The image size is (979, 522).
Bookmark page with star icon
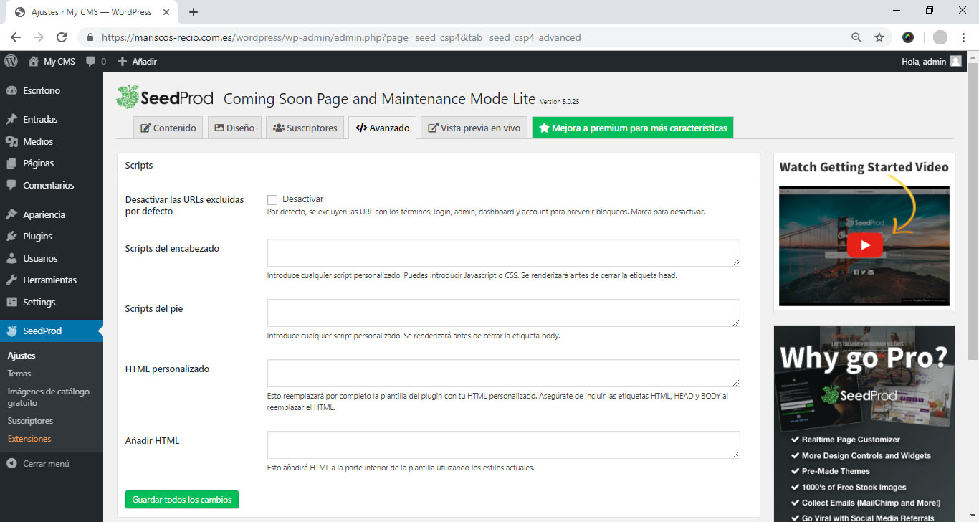[x=879, y=37]
